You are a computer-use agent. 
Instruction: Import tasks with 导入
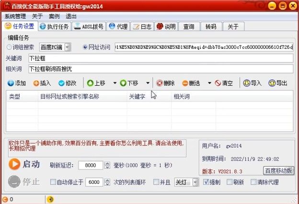tap(252, 83)
